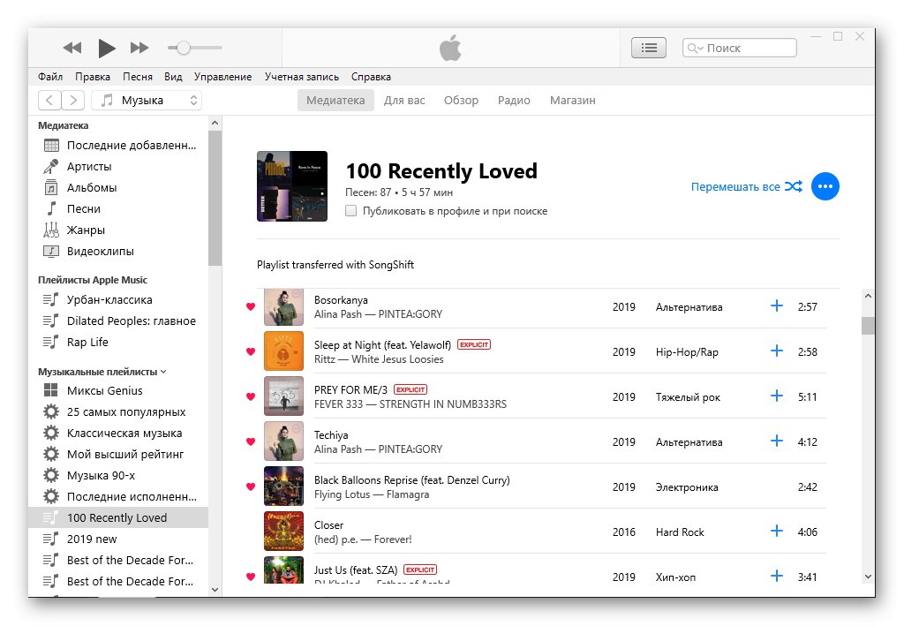Add Techiya to library with plus
This screenshot has height=626, width=904.
click(x=777, y=441)
